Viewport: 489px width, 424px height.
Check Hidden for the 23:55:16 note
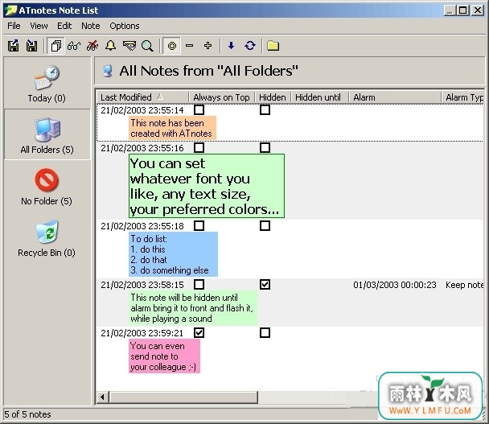265,147
